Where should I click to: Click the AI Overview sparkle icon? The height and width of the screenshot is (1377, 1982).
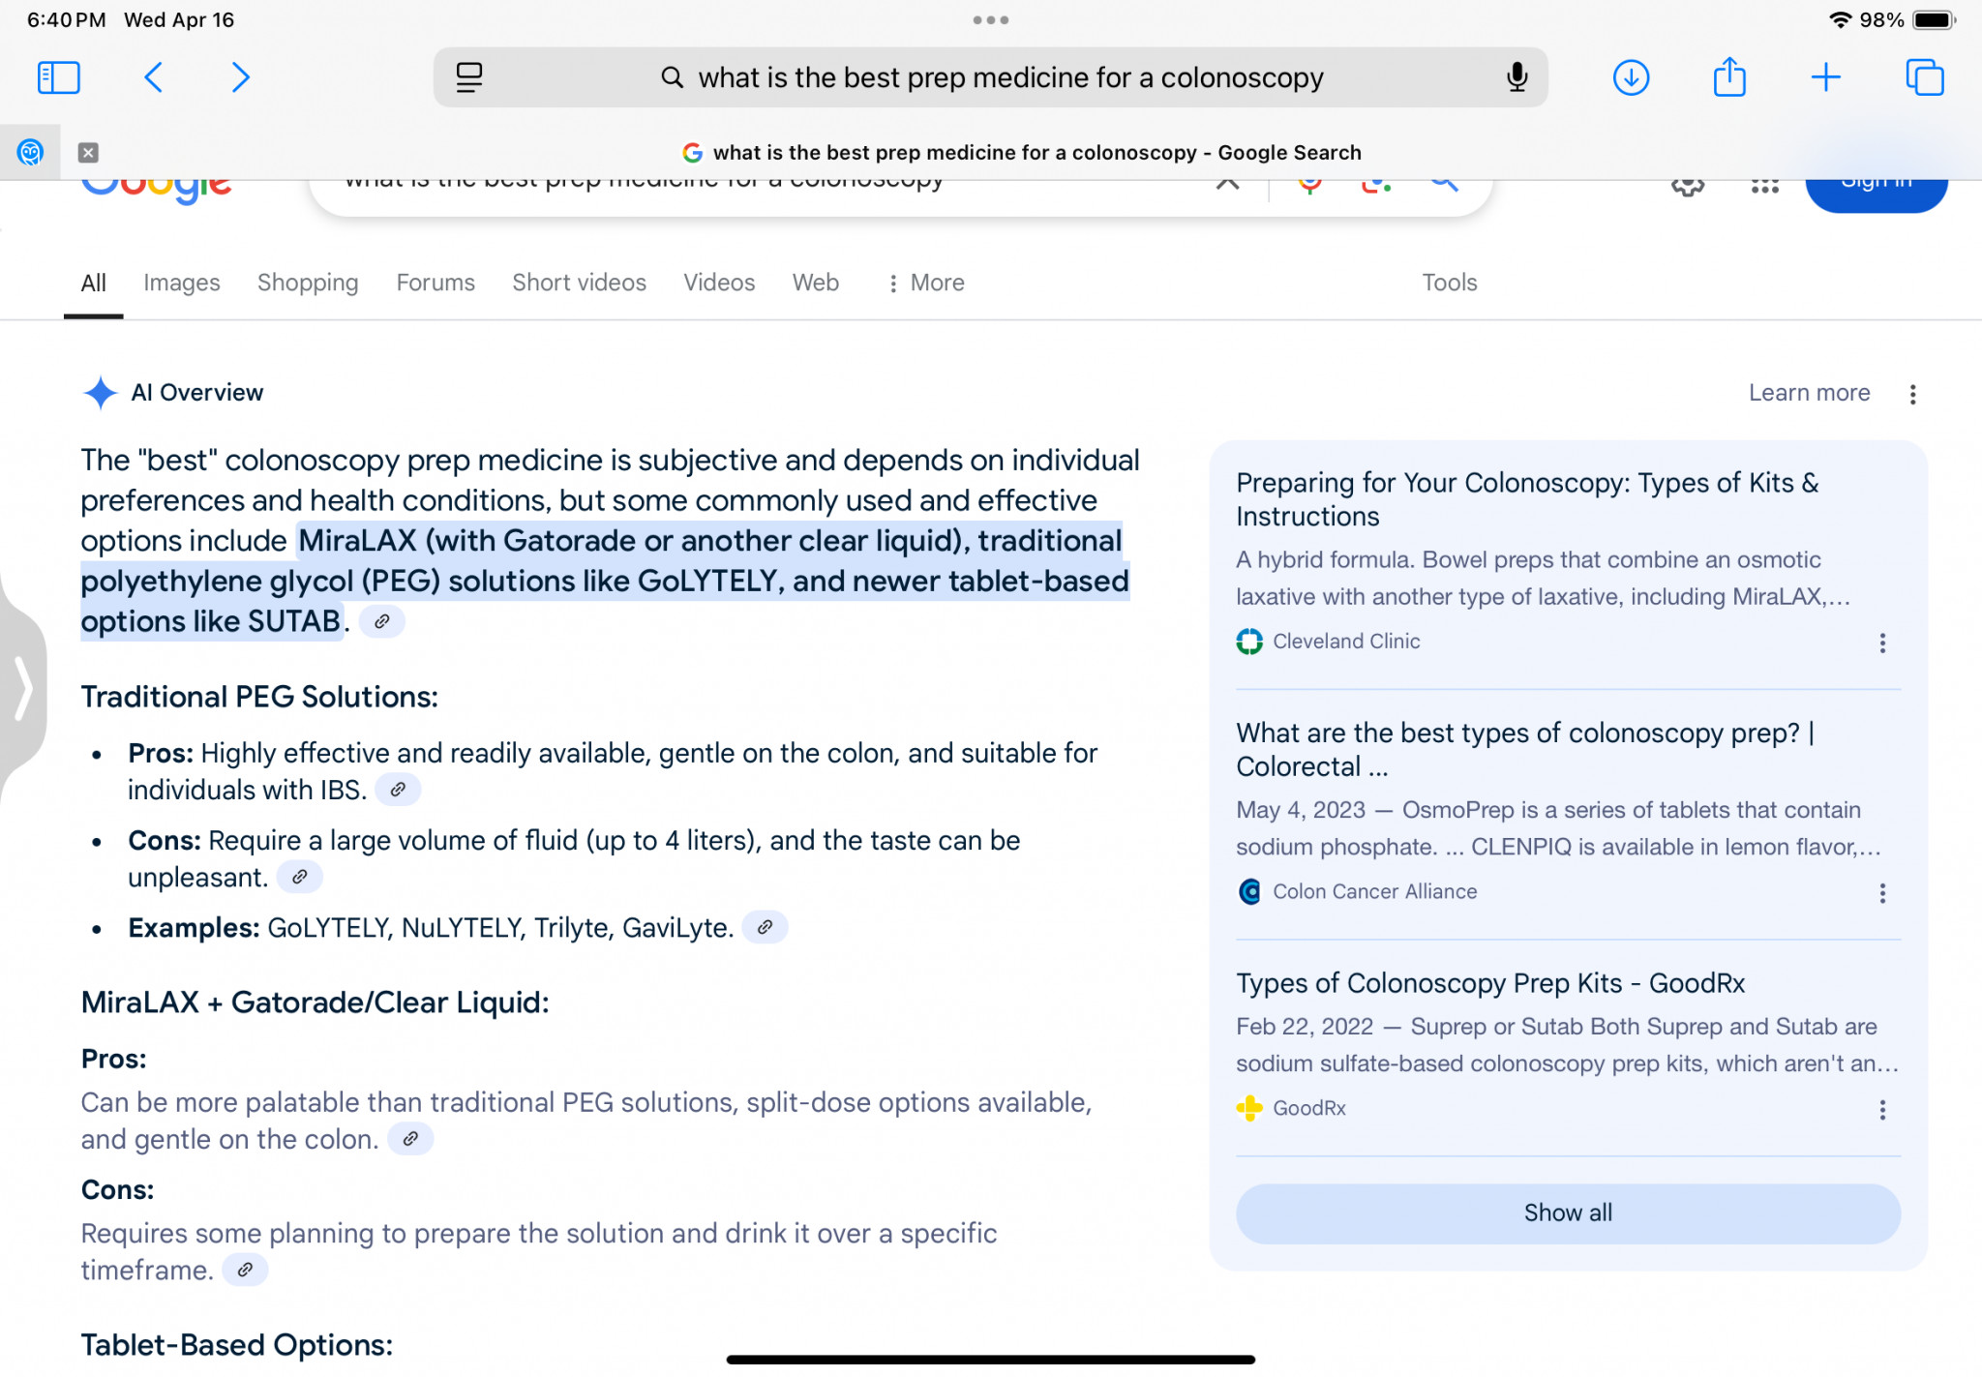pos(101,393)
